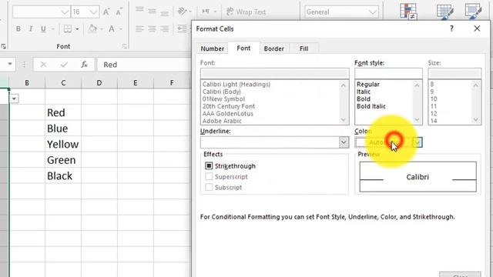
Task: Click the formula bar Cancel X icon
Action: [43, 65]
